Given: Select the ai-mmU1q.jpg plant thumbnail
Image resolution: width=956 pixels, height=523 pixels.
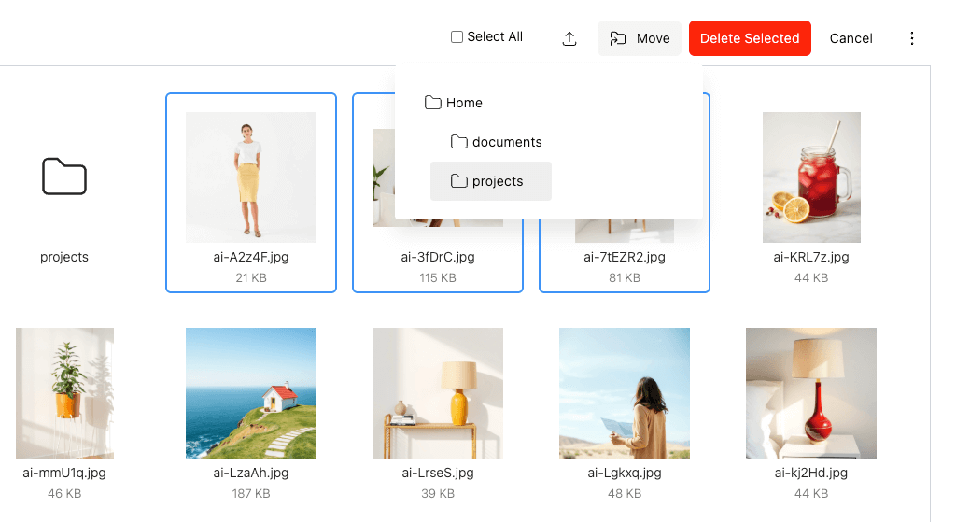Looking at the screenshot, I should (x=64, y=393).
